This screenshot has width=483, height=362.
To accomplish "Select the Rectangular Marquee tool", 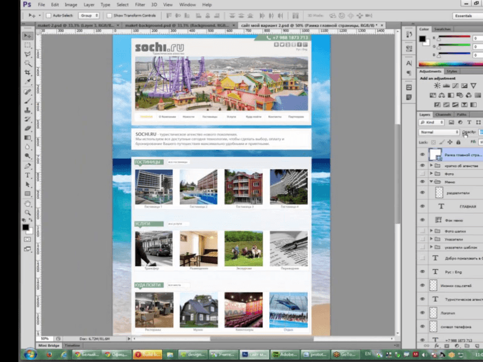I will click(x=27, y=45).
